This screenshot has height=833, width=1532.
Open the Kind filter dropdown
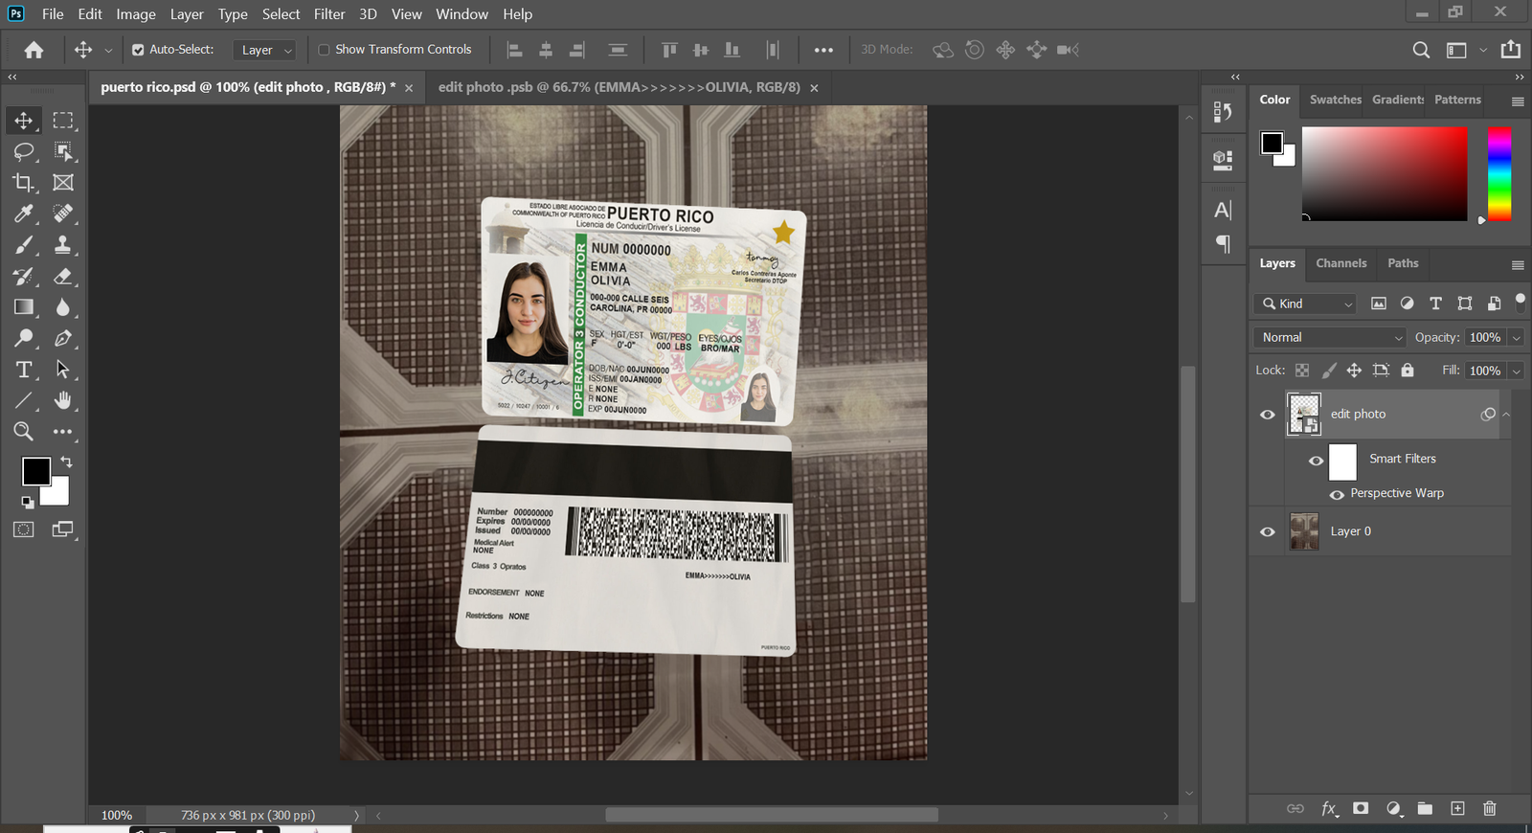tap(1305, 304)
